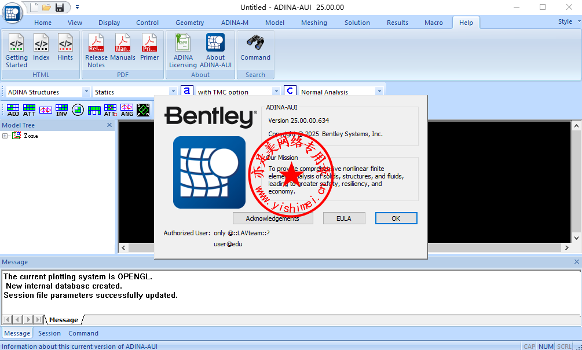
Task: Click the 'Session file parameters successfully updated.' line
Action: (x=90, y=296)
